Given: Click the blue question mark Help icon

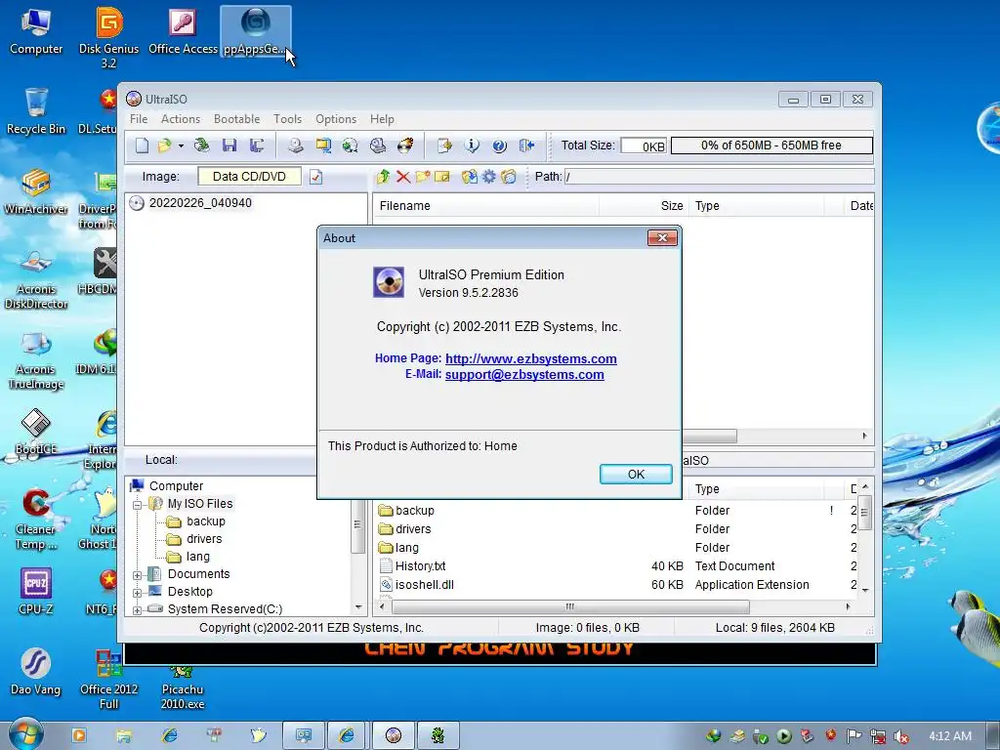Looking at the screenshot, I should coord(499,146).
